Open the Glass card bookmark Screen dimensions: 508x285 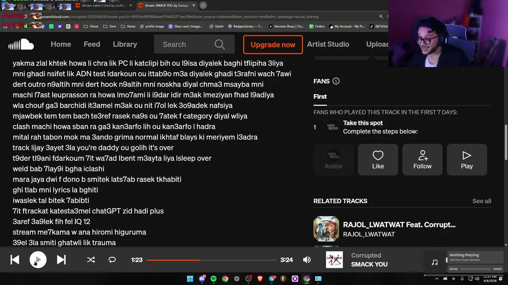pyautogui.click(x=185, y=27)
